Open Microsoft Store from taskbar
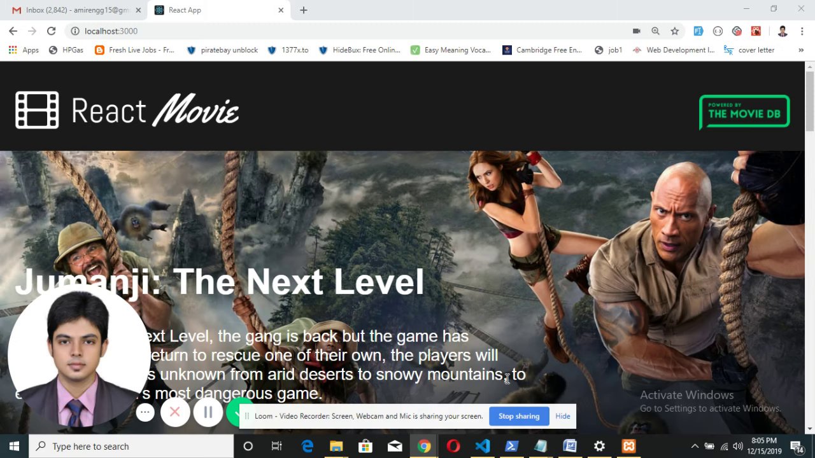815x458 pixels. (x=365, y=446)
